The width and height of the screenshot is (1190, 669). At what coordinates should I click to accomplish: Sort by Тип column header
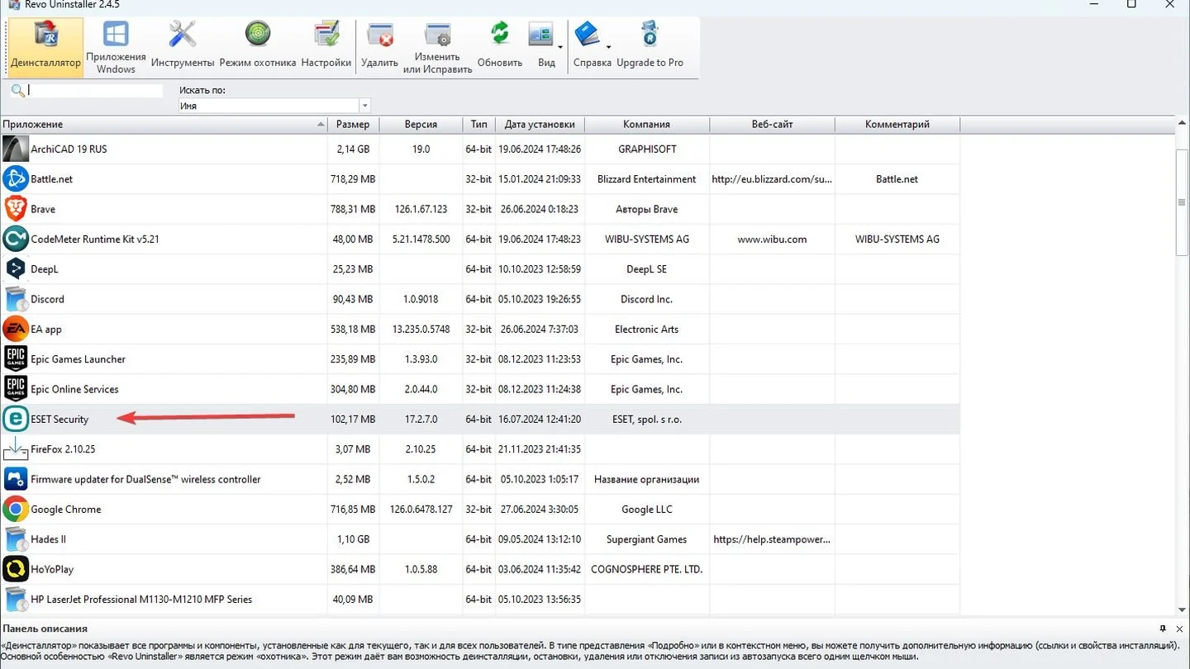[478, 124]
